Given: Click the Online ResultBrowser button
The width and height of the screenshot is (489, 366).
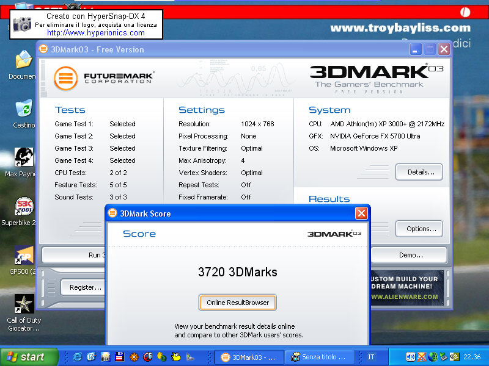Looking at the screenshot, I should coord(238,303).
